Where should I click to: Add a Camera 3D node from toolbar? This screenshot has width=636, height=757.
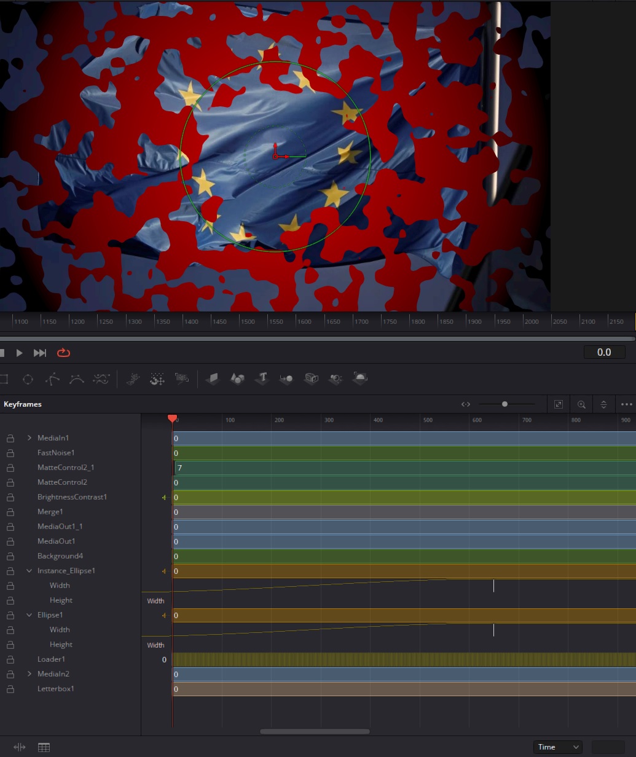click(312, 378)
